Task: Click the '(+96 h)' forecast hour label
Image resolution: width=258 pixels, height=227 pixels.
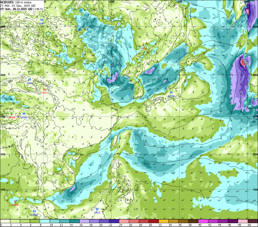Action: pos(38,9)
